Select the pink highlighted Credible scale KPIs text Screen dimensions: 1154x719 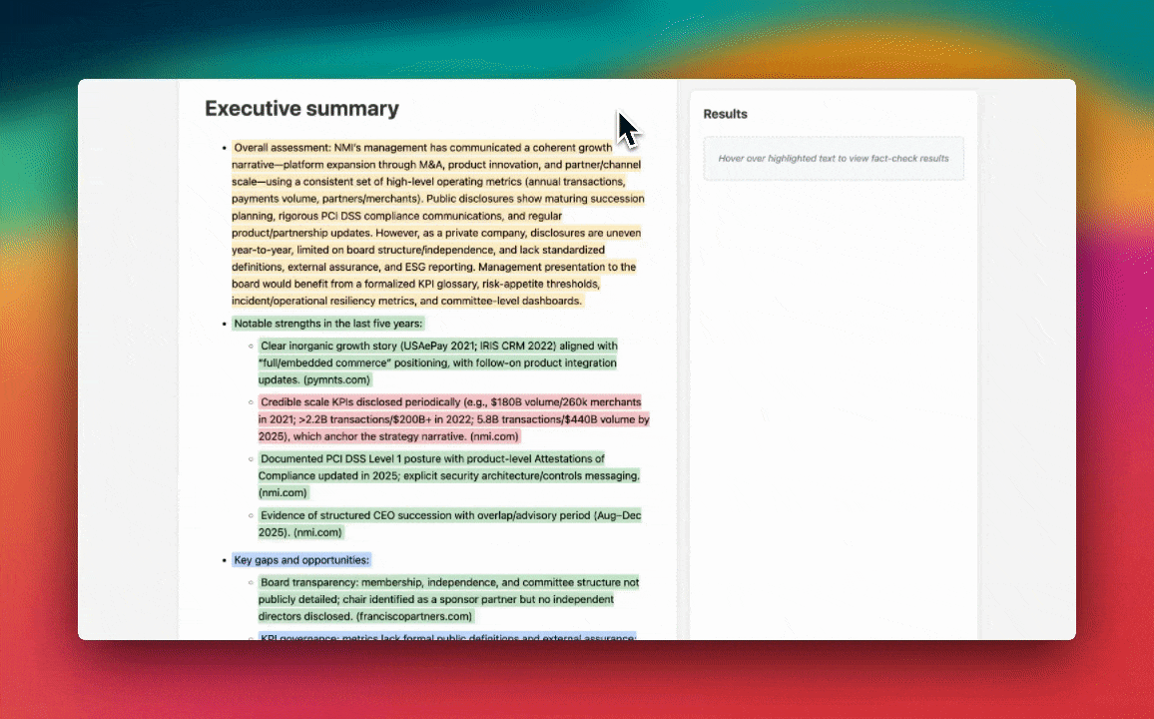(x=449, y=419)
